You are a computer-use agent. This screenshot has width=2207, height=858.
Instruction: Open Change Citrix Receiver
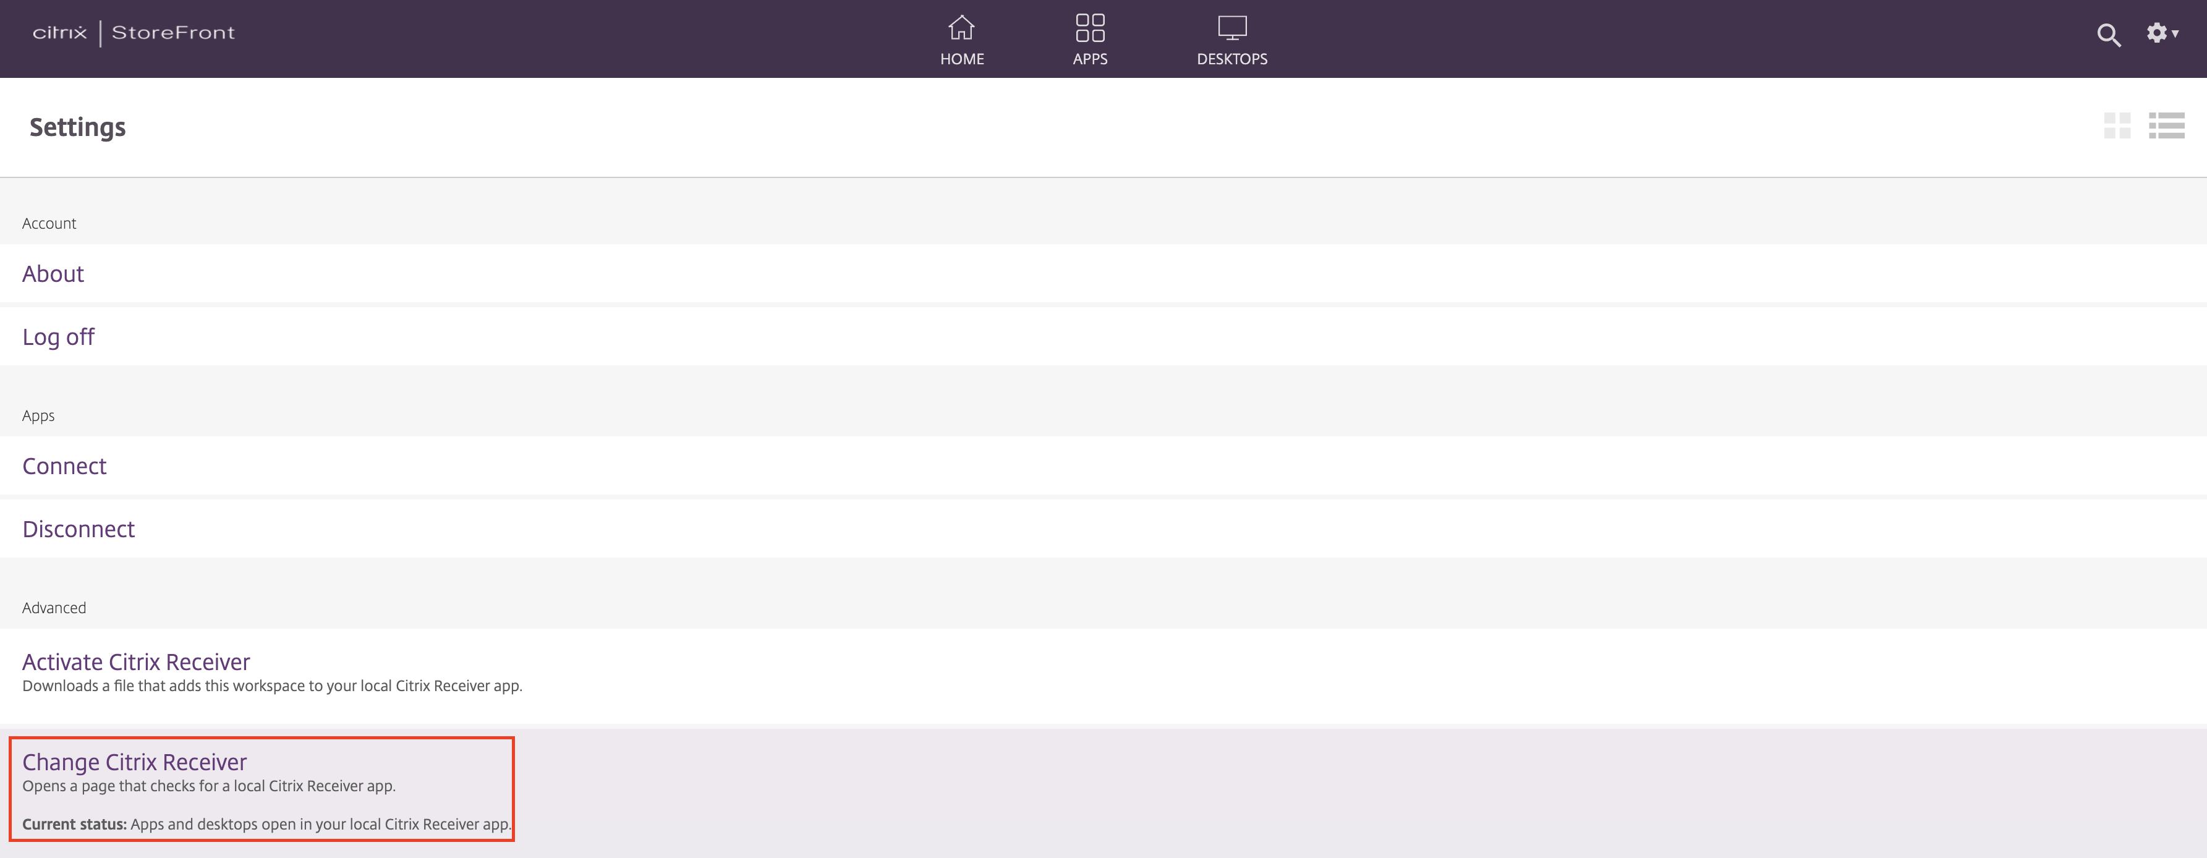click(135, 762)
